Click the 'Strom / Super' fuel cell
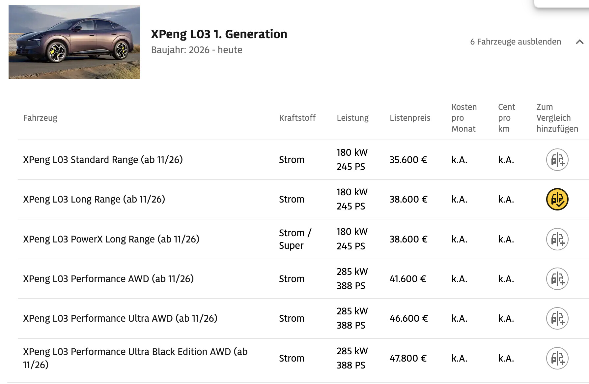 point(295,239)
